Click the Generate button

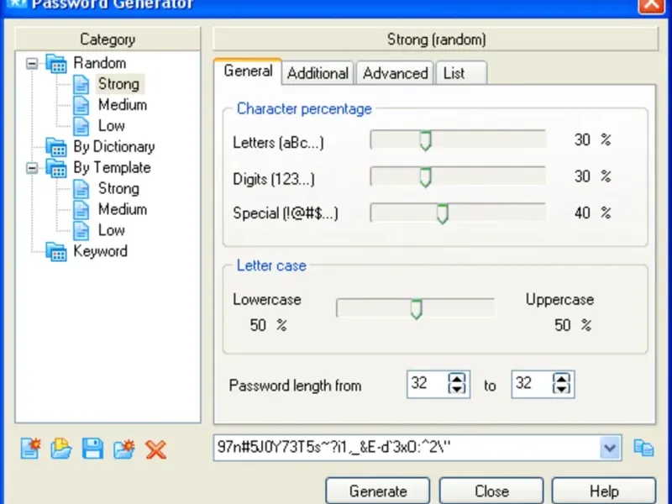[x=377, y=491]
